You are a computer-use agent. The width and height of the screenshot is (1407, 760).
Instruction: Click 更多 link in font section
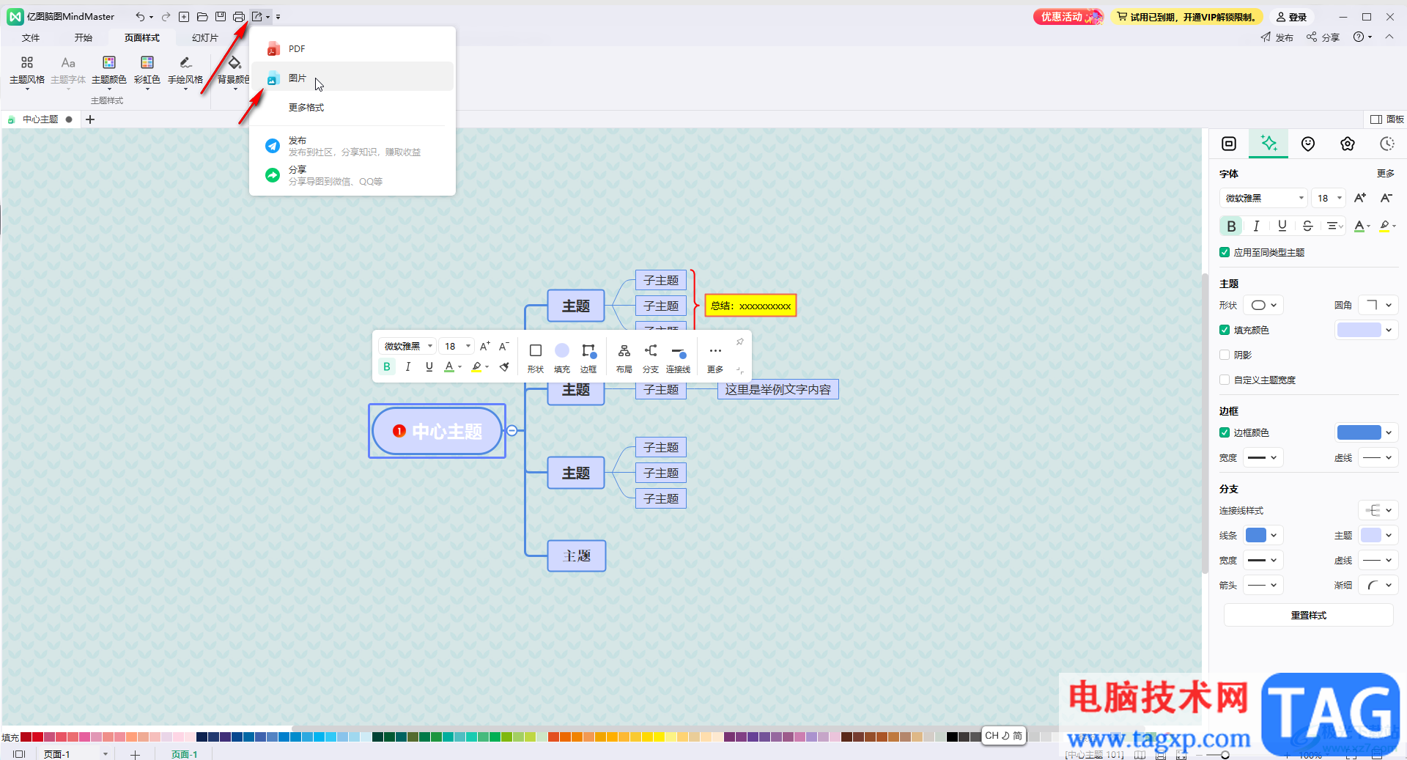tap(1385, 174)
